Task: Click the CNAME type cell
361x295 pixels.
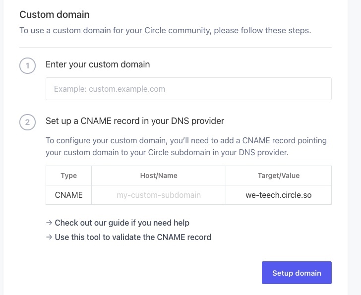Action: click(68, 195)
